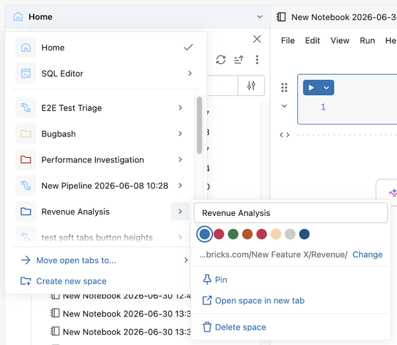Click the Delete space trash icon
The image size is (397, 345).
tap(207, 327)
